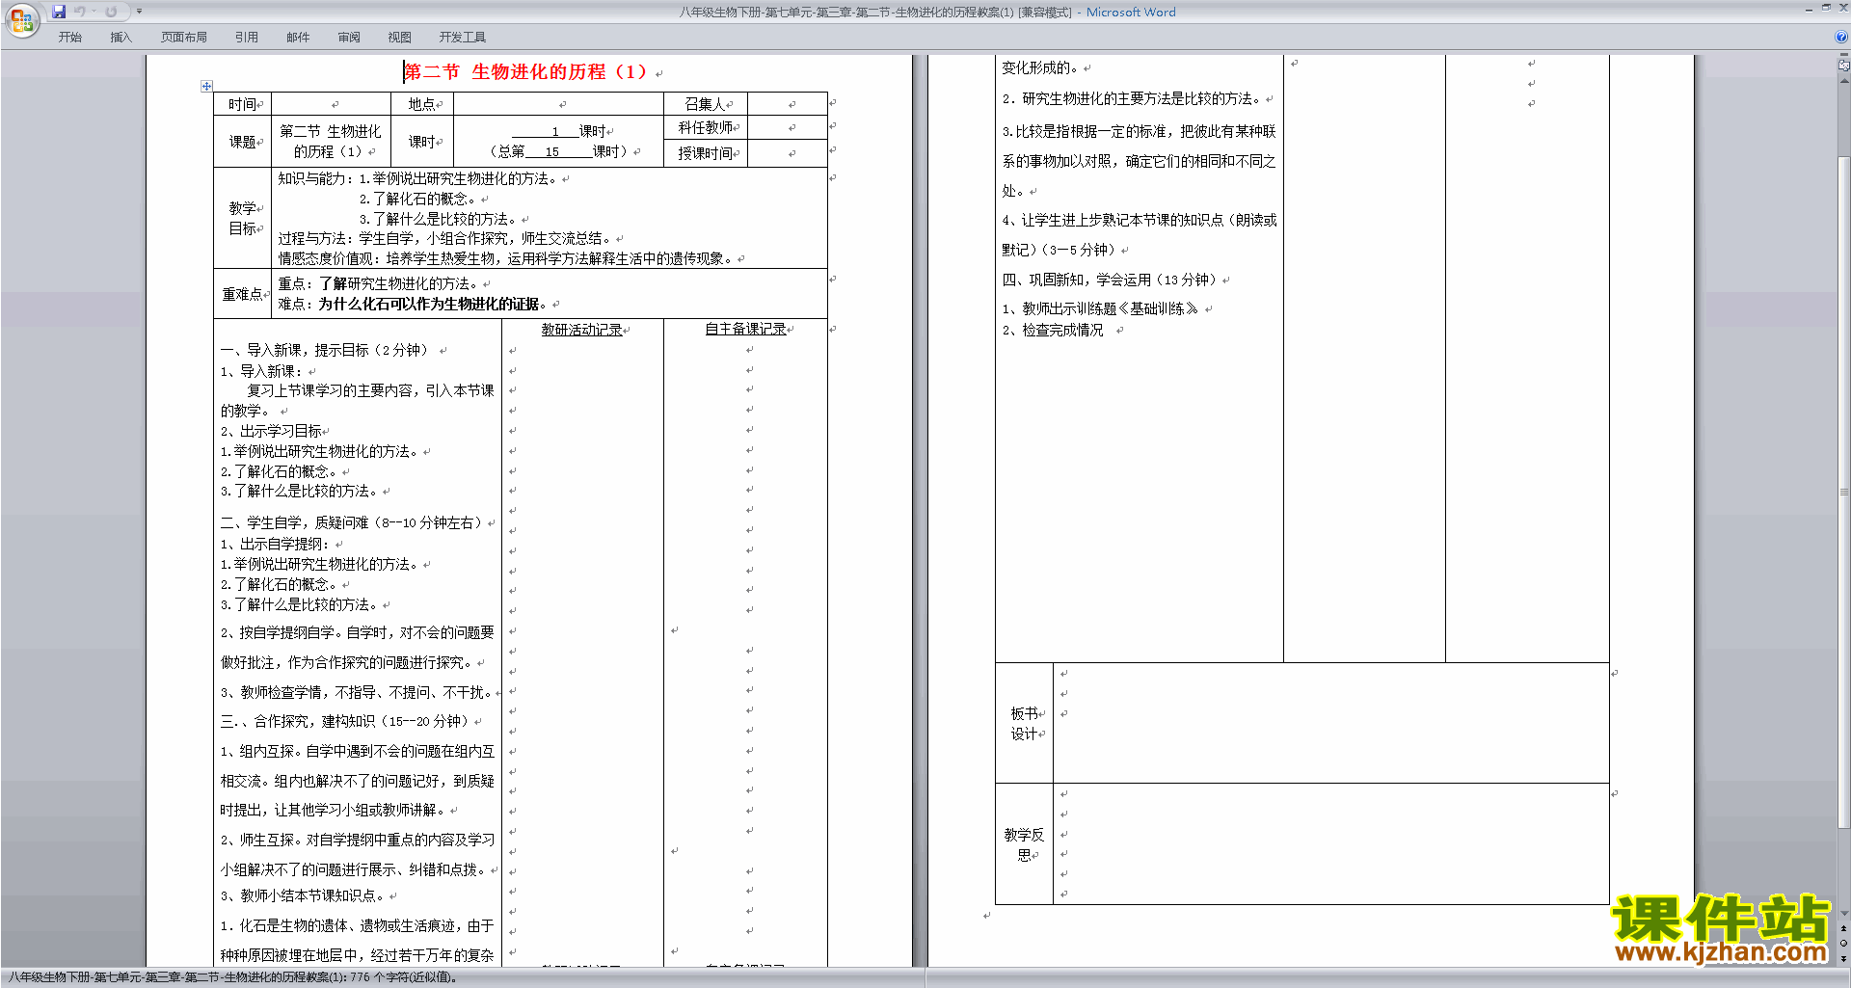Customize Quick Access Toolbar dropdown
Image resolution: width=1851 pixels, height=988 pixels.
(139, 12)
